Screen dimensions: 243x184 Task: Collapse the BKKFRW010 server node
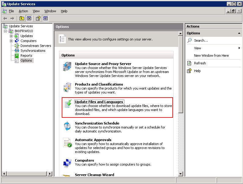tap(6, 31)
